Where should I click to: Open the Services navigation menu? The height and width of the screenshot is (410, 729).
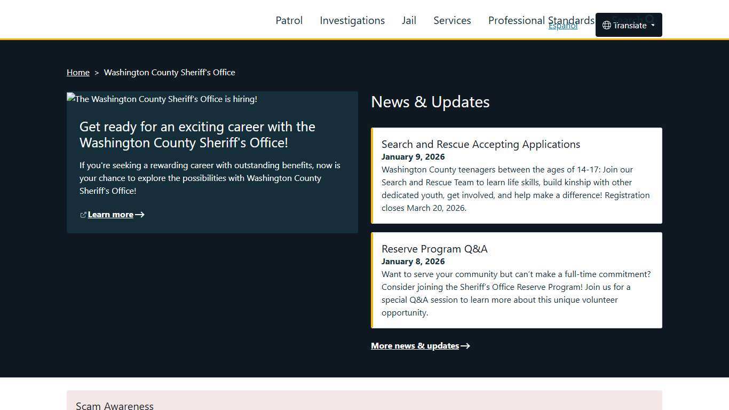pos(452,20)
